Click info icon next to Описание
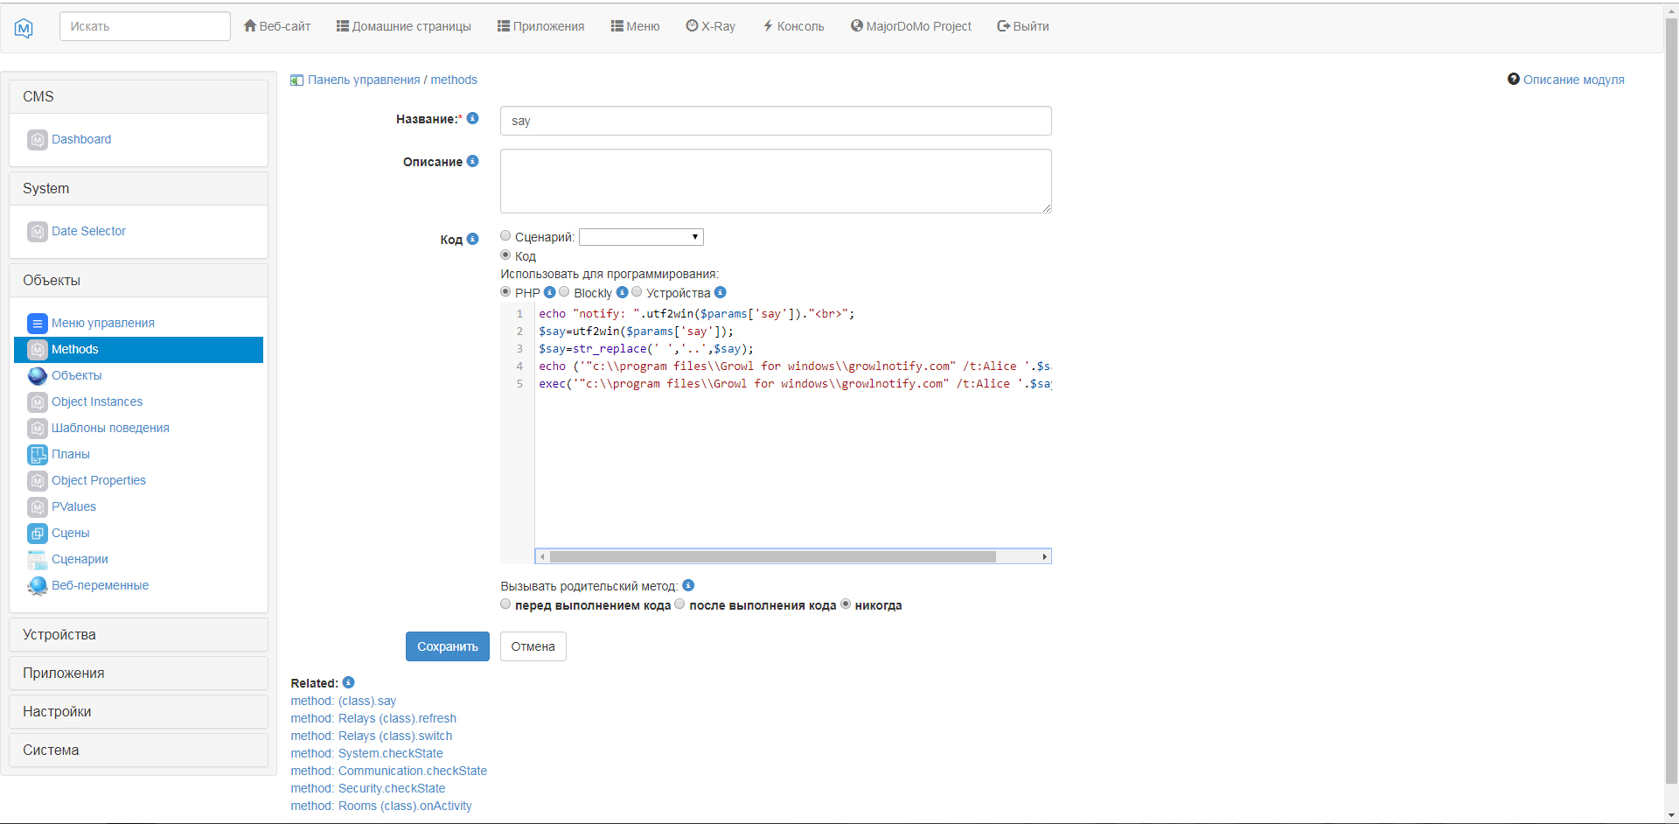 coord(473,161)
